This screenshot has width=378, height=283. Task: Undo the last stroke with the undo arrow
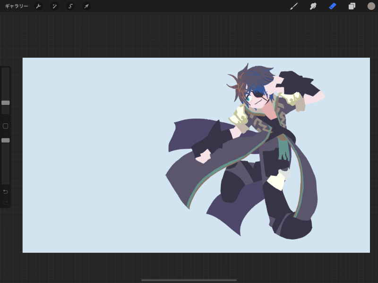(x=6, y=192)
